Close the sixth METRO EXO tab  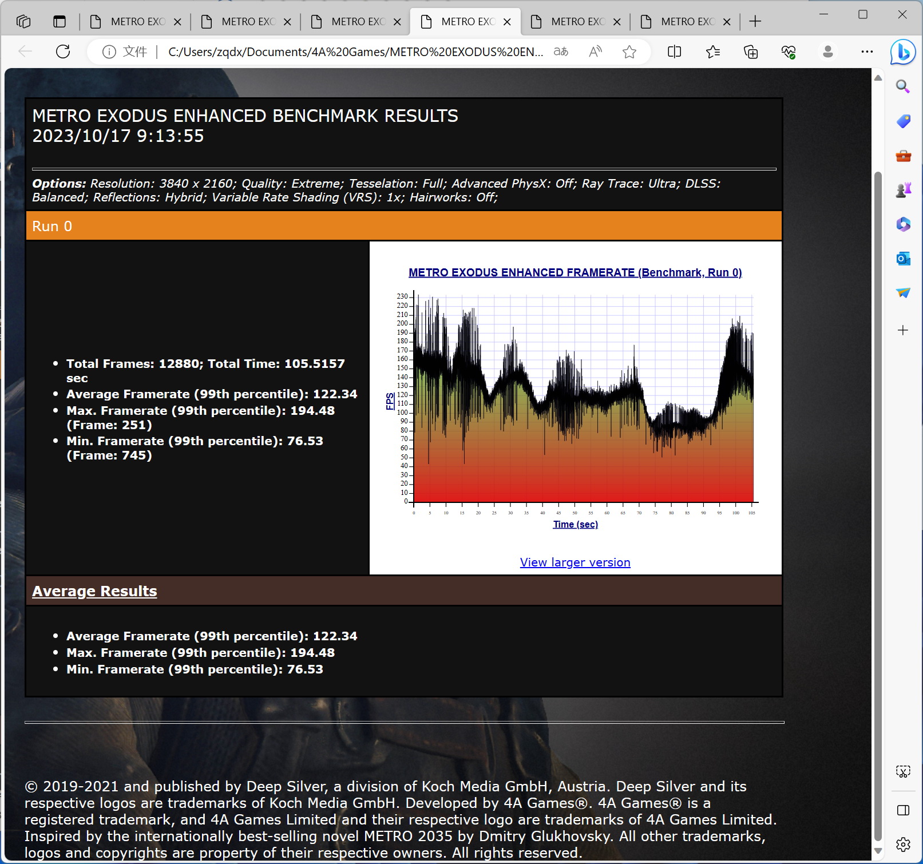click(727, 22)
